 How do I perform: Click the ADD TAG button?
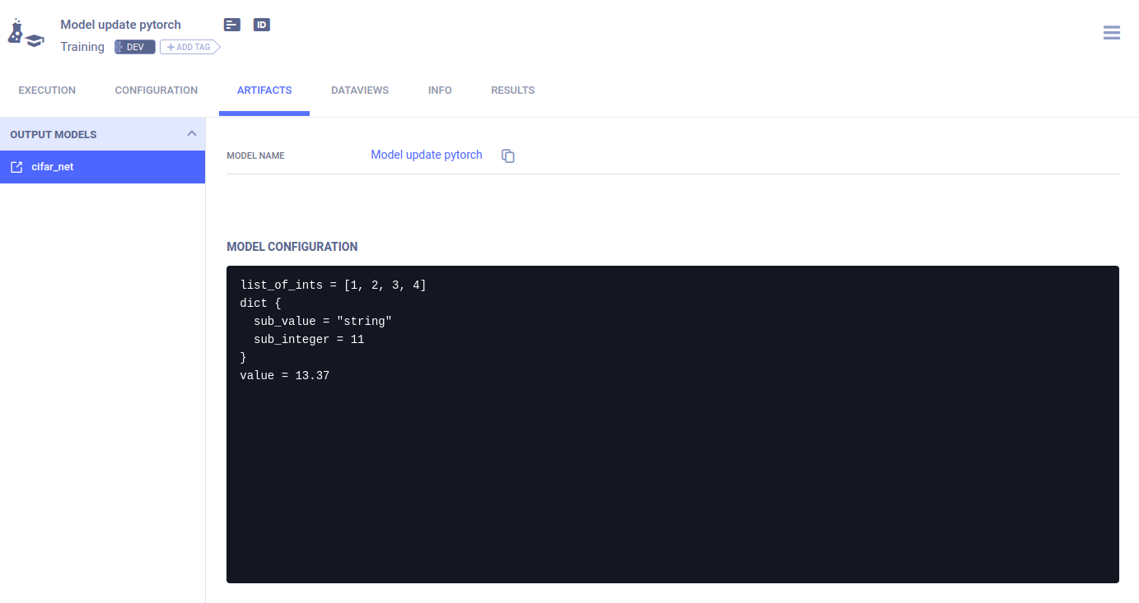[x=189, y=47]
